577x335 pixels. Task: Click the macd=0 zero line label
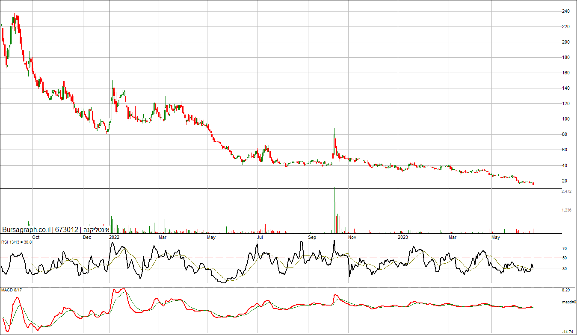tap(568, 303)
